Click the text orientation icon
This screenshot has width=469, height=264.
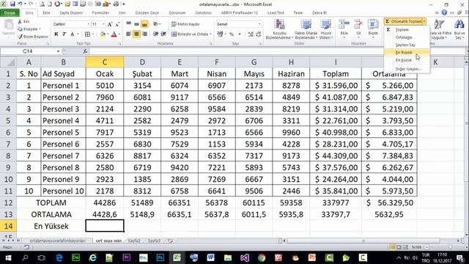click(156, 24)
